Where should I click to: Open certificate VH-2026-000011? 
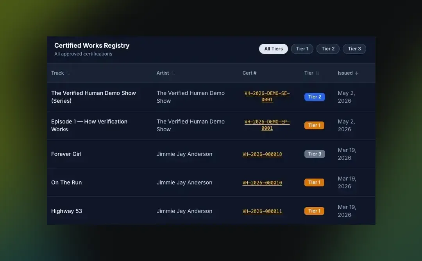coord(262,211)
